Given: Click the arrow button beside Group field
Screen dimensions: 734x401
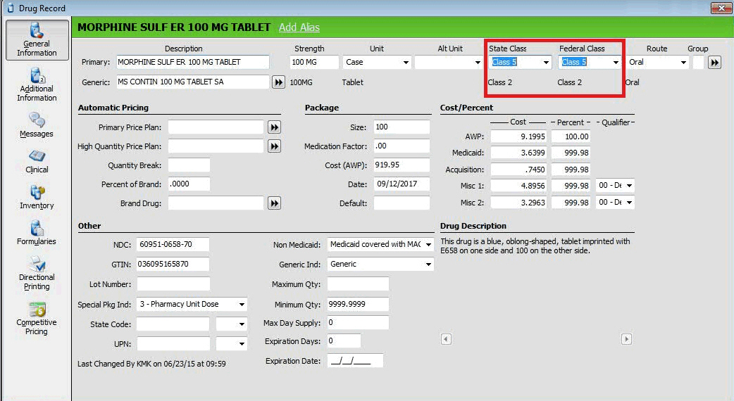Looking at the screenshot, I should pos(714,63).
